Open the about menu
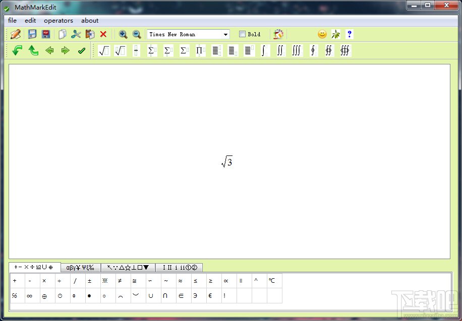This screenshot has height=321, width=462. coord(90,20)
